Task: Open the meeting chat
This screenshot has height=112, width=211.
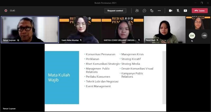Action: (x=144, y=11)
